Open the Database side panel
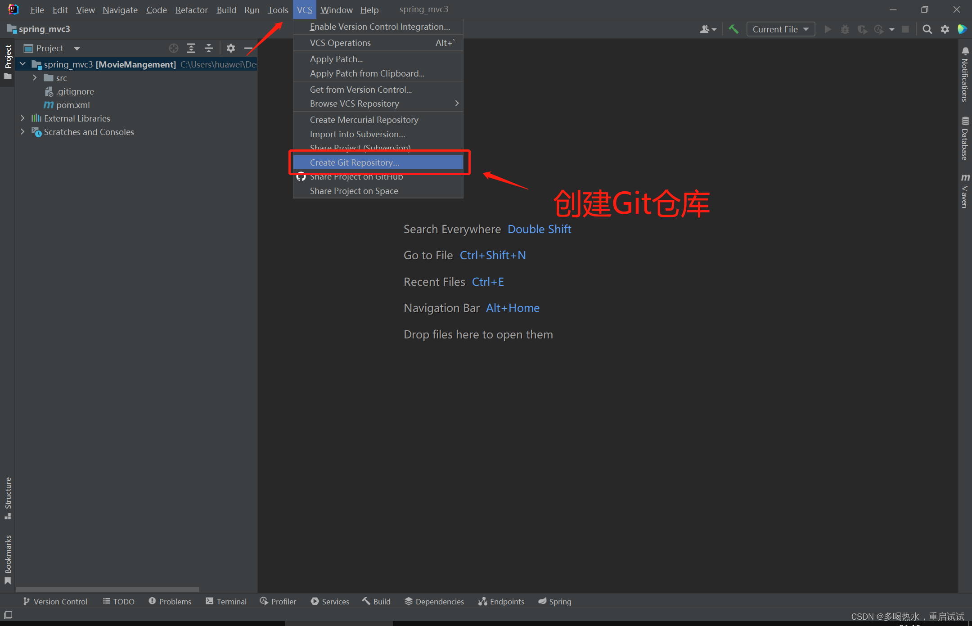Screen dimensions: 972x626 965,138
